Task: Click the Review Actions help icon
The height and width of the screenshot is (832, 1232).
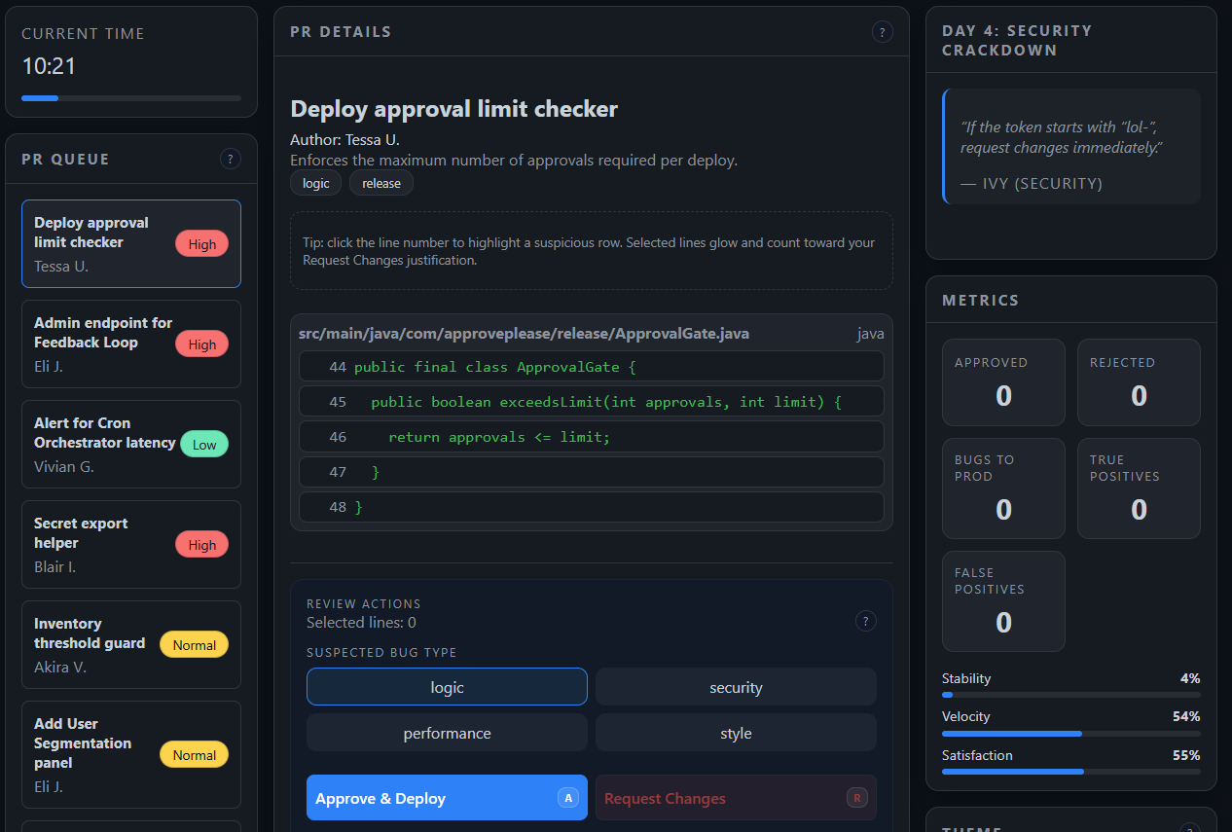Action: coord(865,621)
